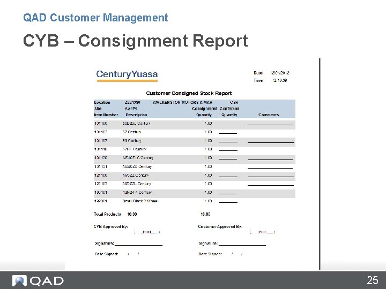Click the 'Confirmed' Quantity column header

tap(229, 109)
